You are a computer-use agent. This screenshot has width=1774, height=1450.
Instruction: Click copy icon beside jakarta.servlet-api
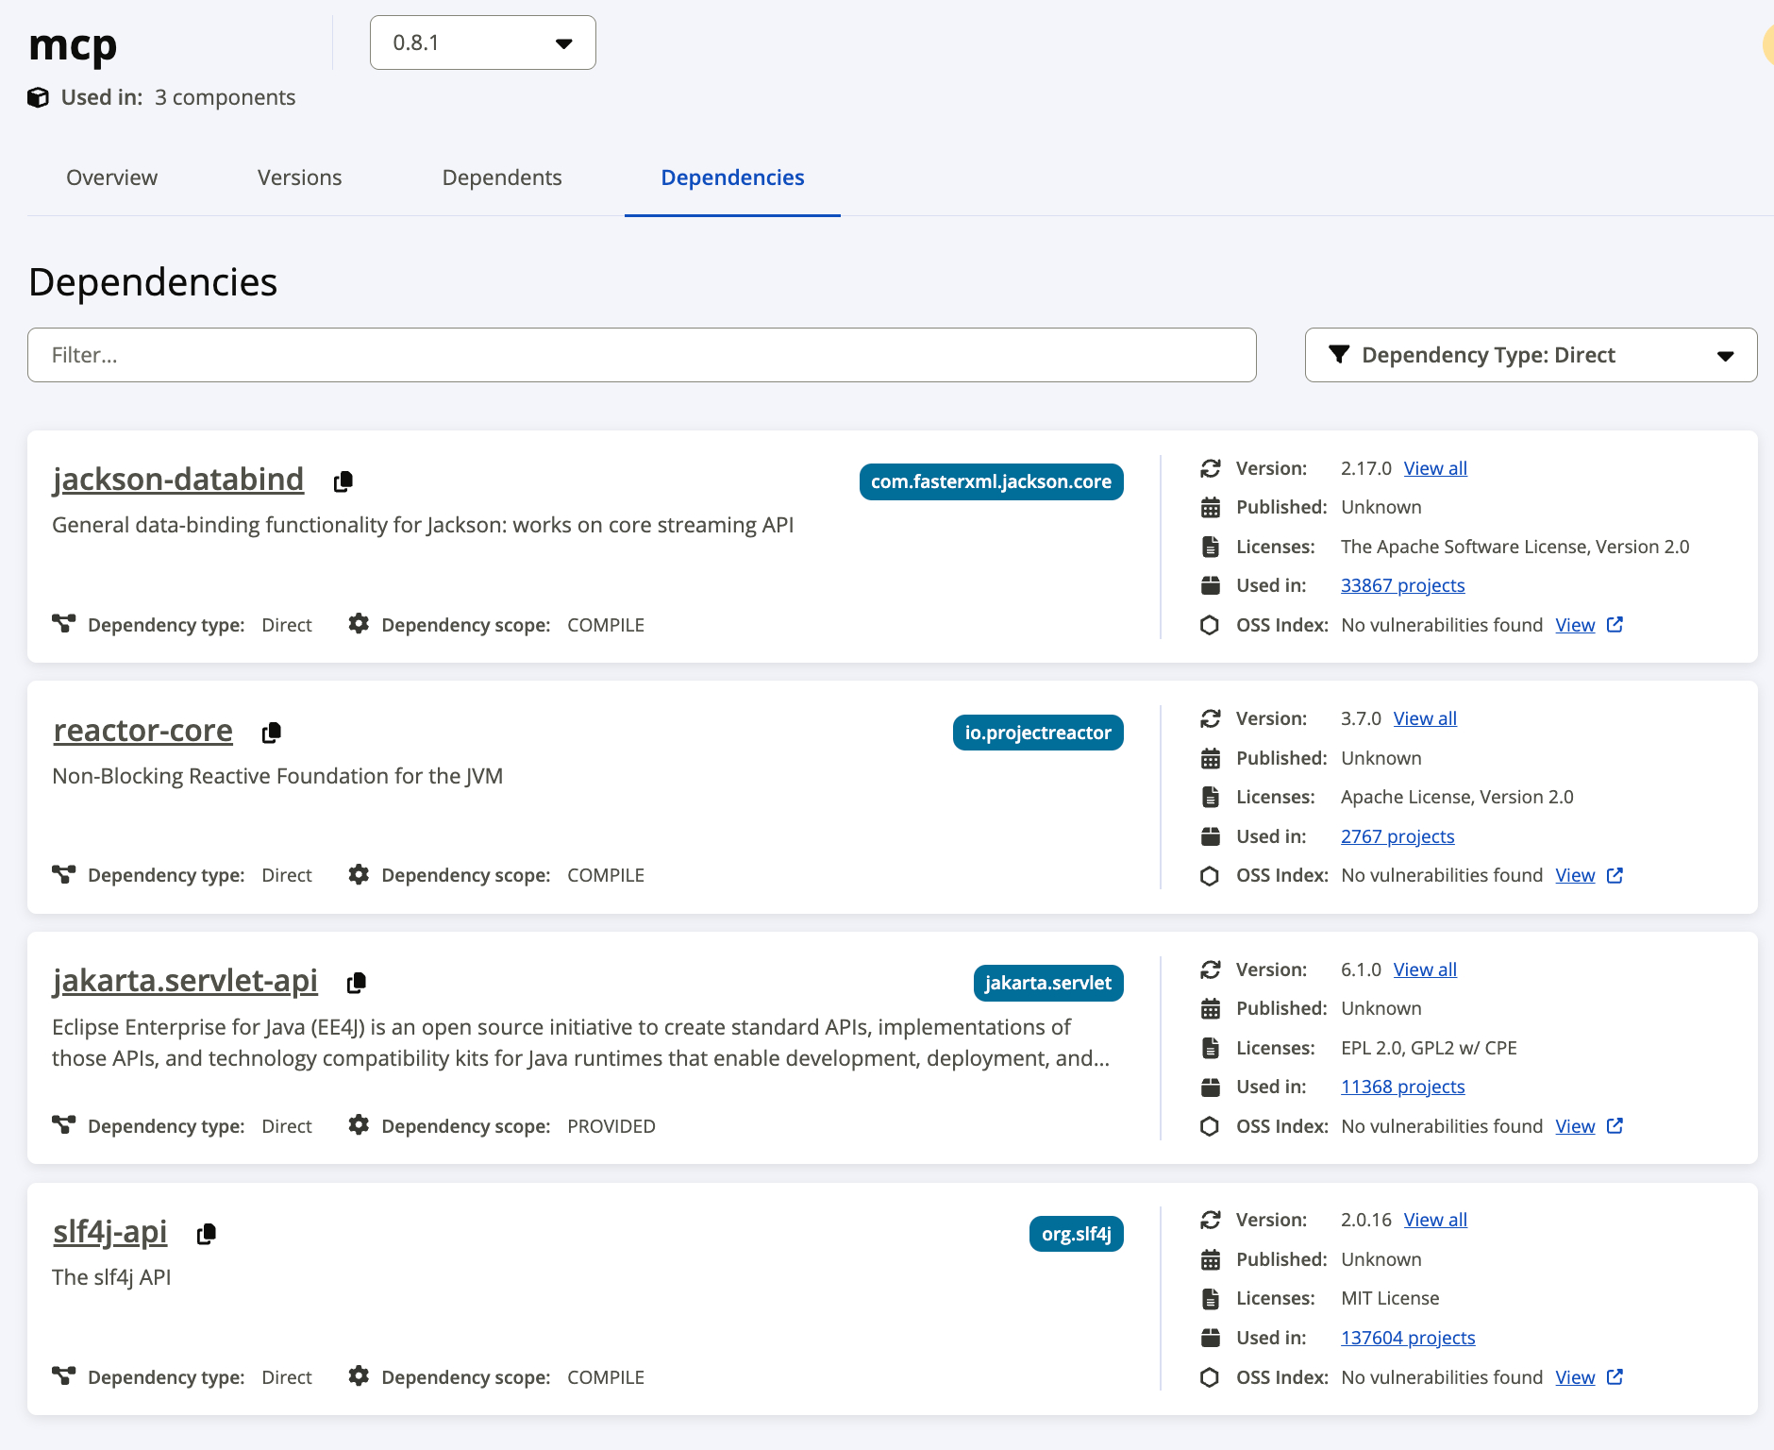(x=357, y=983)
